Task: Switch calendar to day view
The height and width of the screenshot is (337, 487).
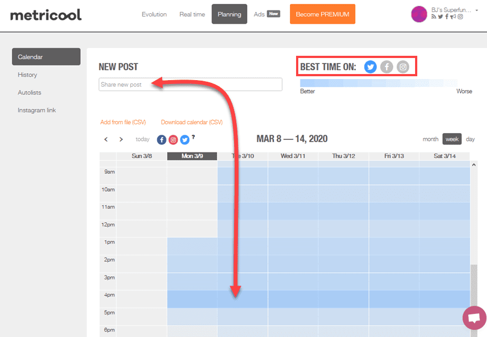Action: tap(470, 139)
